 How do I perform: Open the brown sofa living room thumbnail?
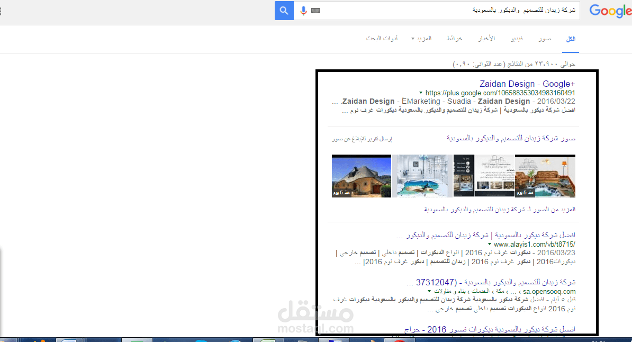pos(545,176)
